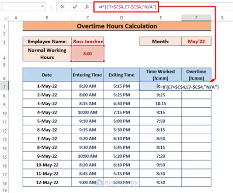Select the 3-May-22 date cell
The width and height of the screenshot is (233, 193).
coord(47,103)
